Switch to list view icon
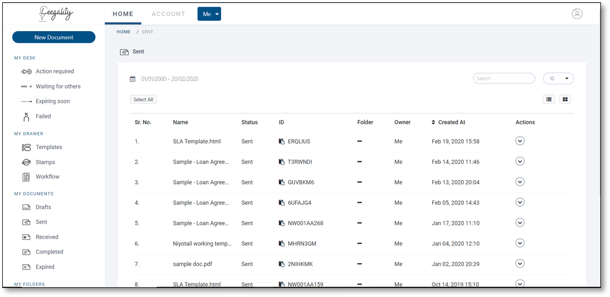The height and width of the screenshot is (297, 610). pos(549,99)
